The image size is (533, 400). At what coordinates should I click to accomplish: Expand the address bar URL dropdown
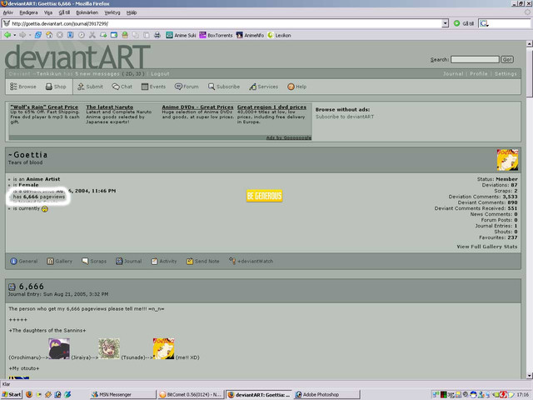point(445,23)
